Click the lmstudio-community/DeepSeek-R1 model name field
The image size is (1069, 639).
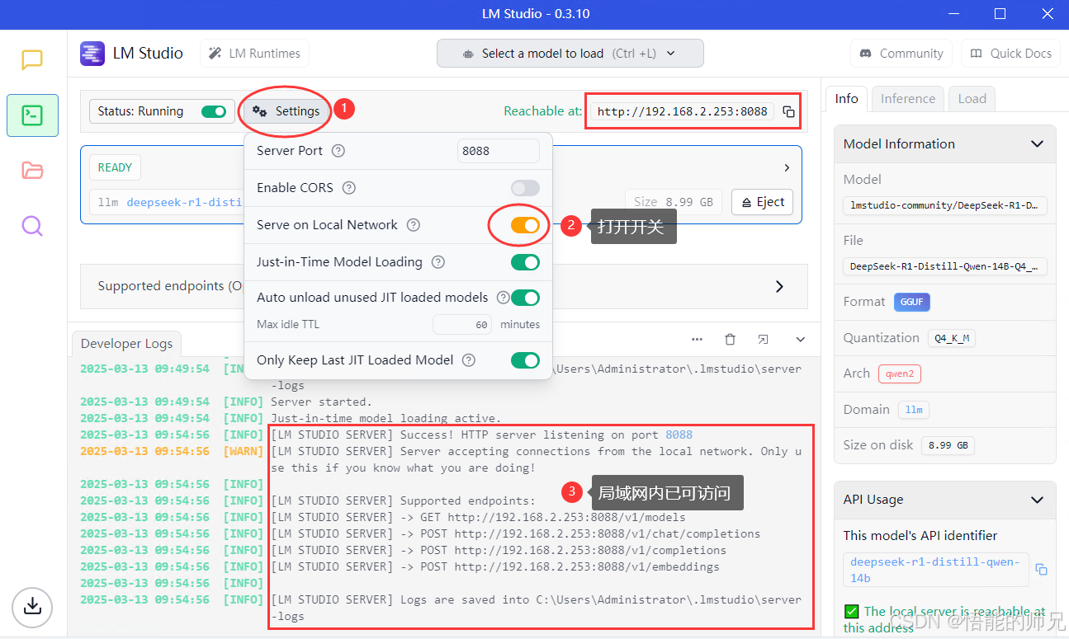coord(945,206)
